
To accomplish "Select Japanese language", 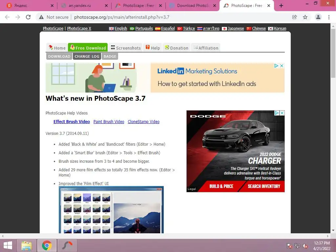I will pos(233,29).
